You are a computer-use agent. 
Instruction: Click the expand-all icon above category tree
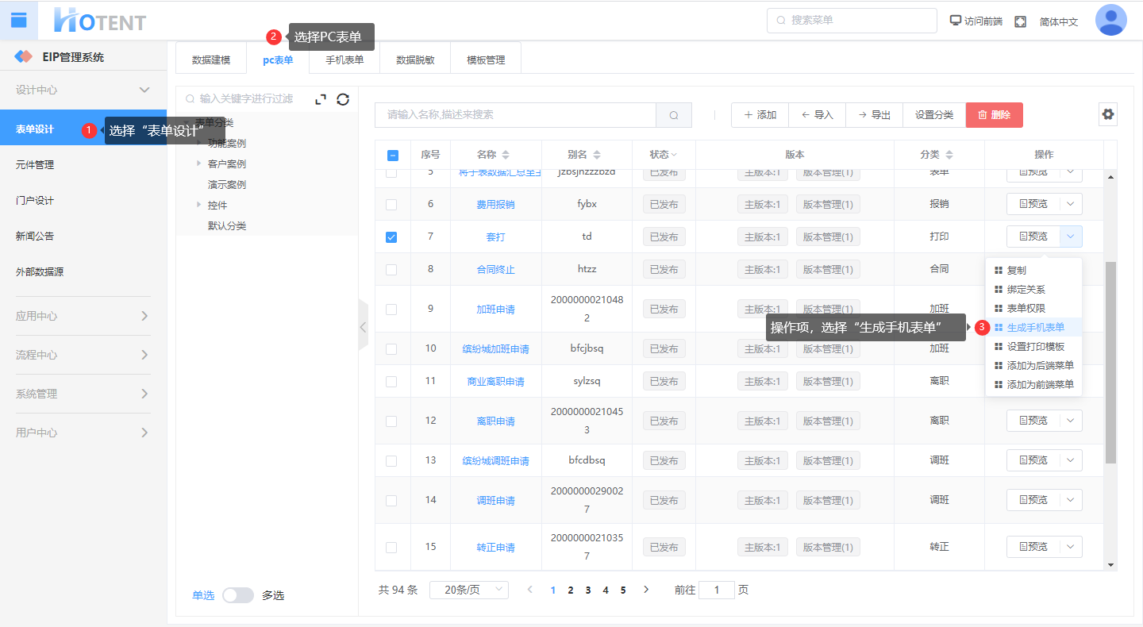[321, 99]
